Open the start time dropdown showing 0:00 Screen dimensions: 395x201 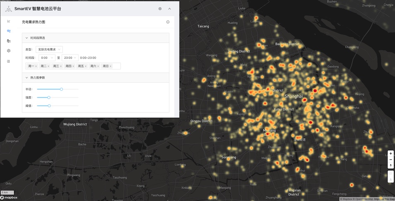click(47, 57)
